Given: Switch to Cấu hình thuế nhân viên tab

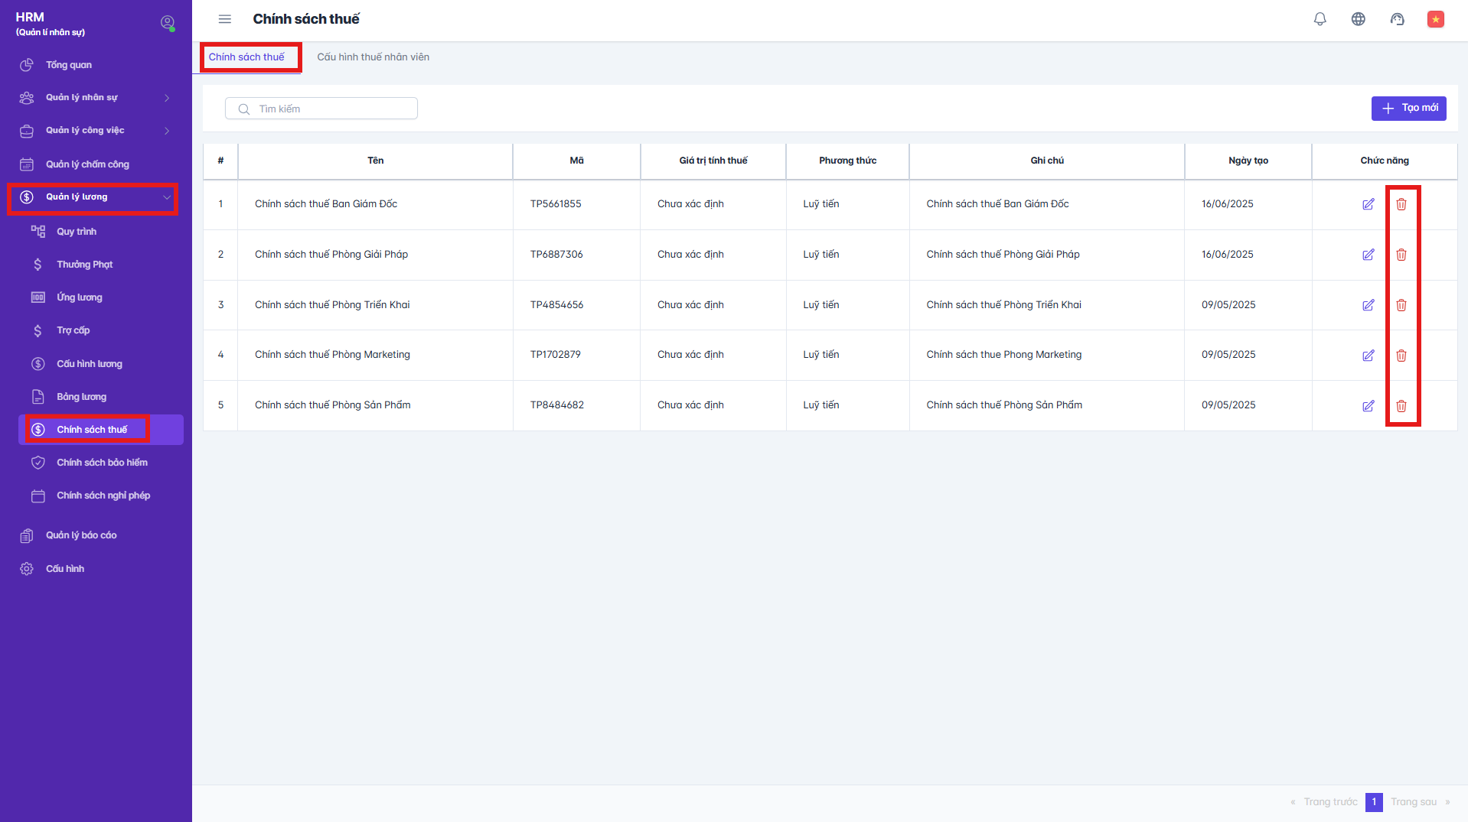Looking at the screenshot, I should pos(373,57).
